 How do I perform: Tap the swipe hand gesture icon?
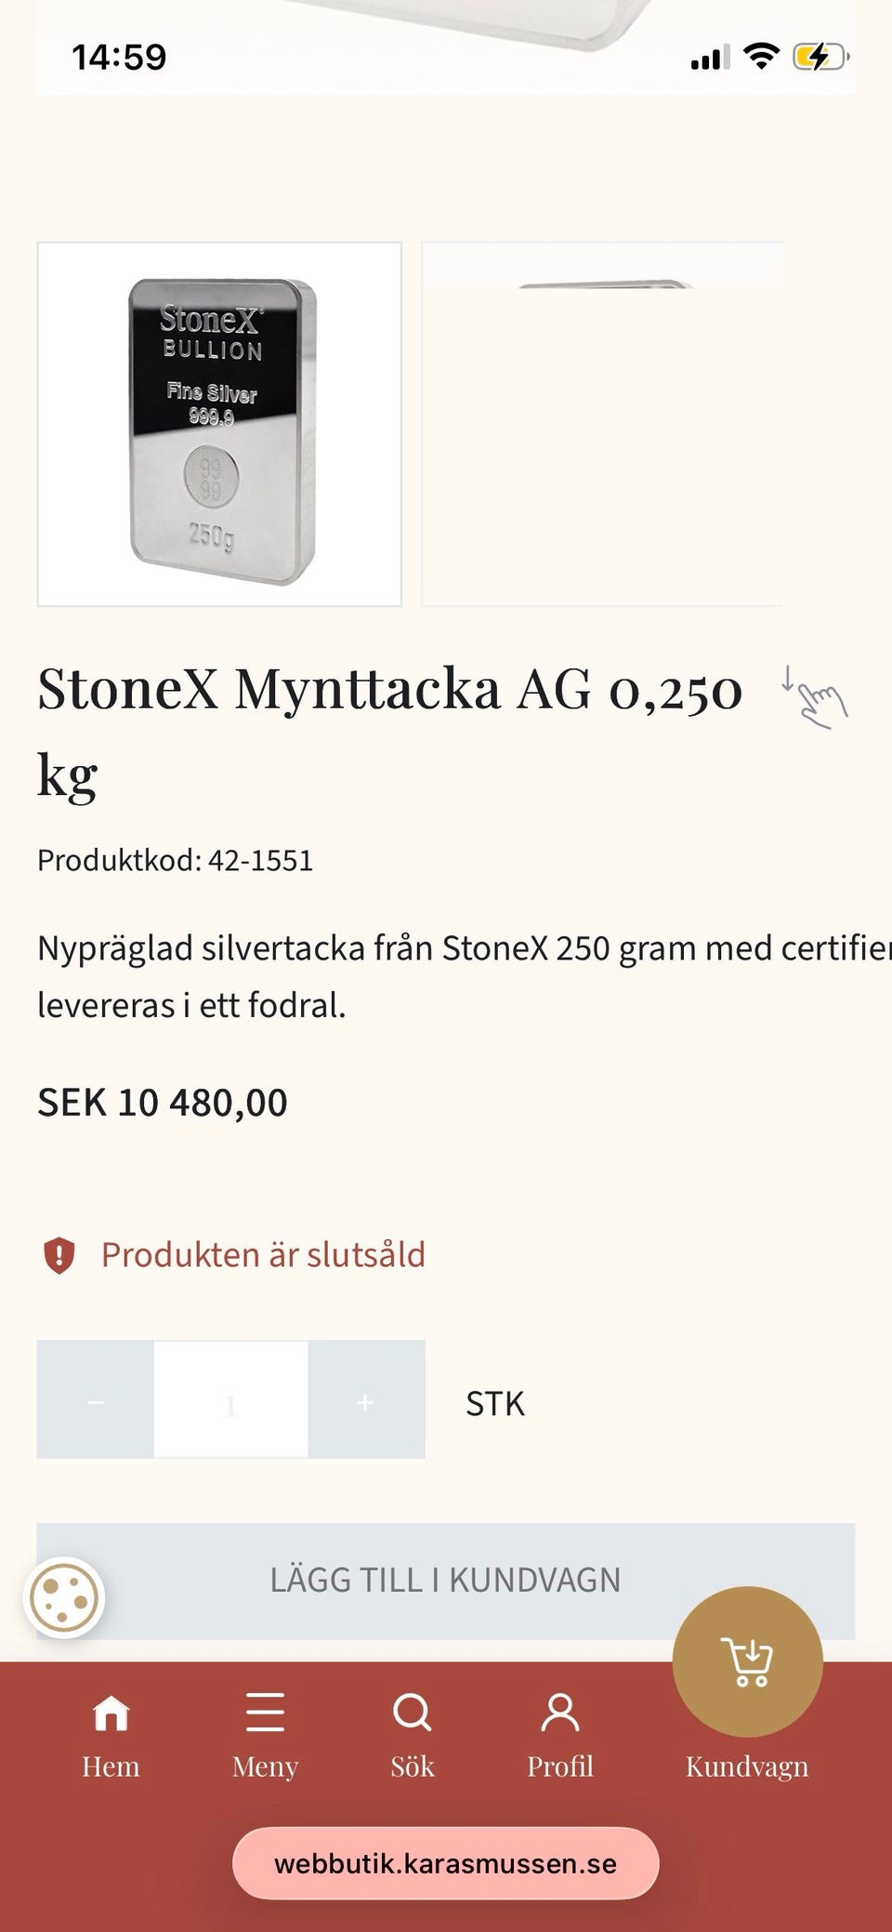pos(816,697)
